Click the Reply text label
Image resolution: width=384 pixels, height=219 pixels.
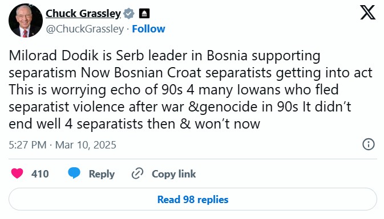102,174
